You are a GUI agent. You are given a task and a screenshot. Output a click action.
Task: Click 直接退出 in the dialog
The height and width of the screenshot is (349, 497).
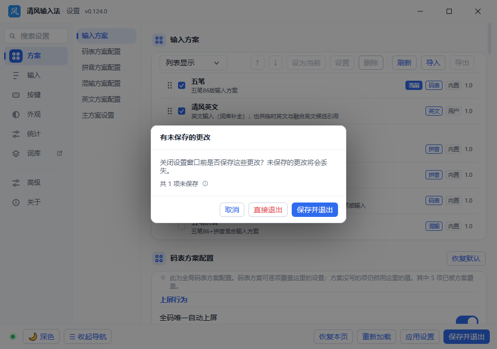pos(268,210)
